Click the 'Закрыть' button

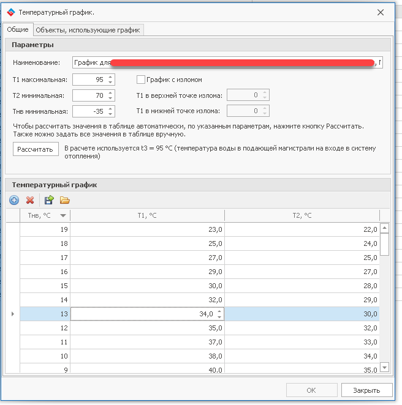click(366, 390)
